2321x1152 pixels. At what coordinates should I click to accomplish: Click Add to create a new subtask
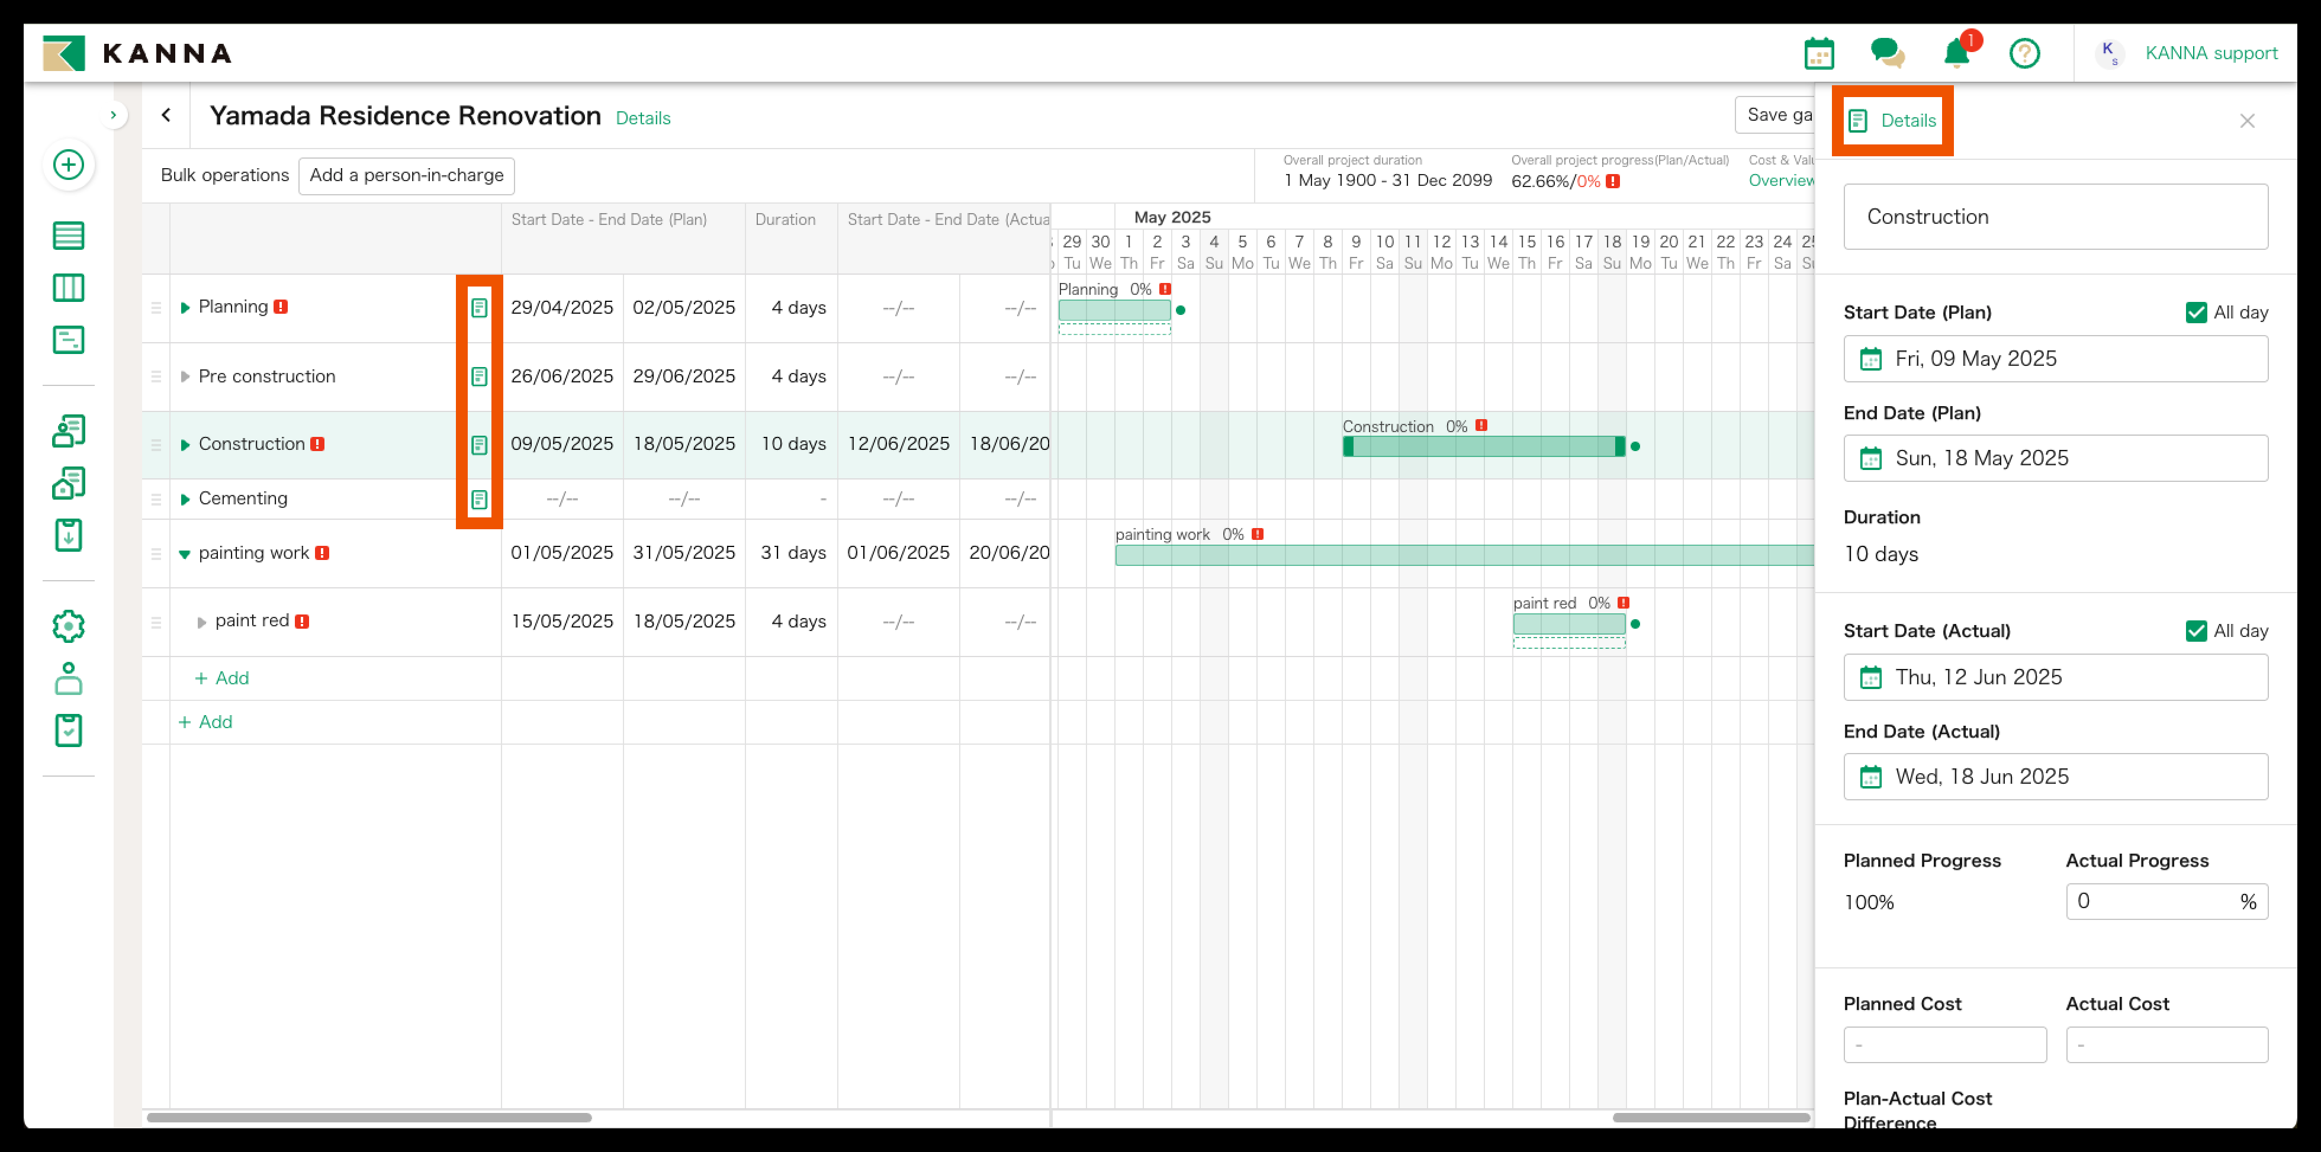coord(221,677)
